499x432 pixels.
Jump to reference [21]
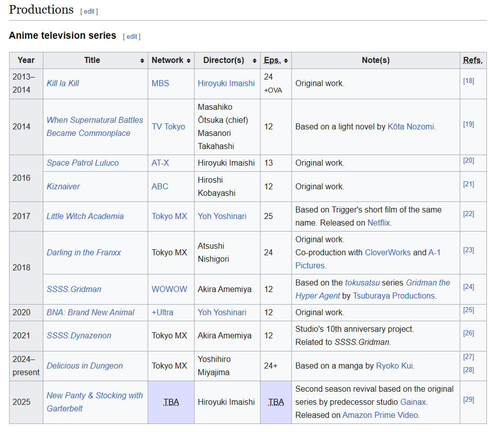click(468, 184)
